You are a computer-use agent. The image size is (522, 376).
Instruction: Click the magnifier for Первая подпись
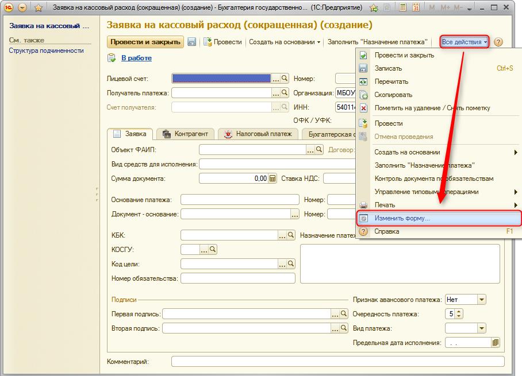(344, 313)
